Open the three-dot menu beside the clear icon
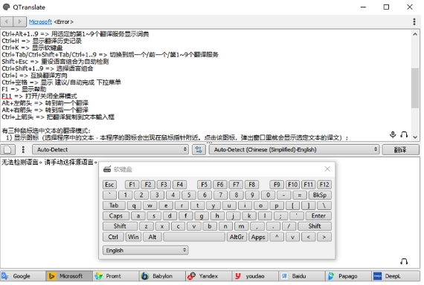Image resolution: width=424 pixels, height=285 pixels. click(x=23, y=149)
